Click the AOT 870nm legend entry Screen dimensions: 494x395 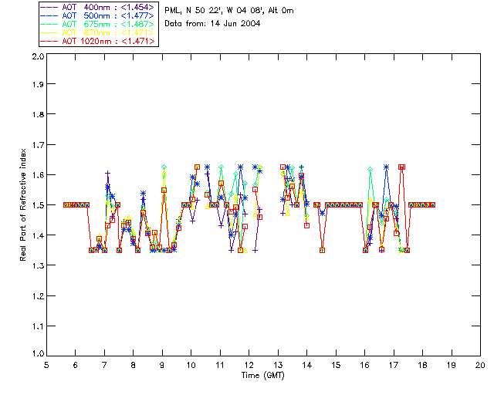click(x=98, y=32)
